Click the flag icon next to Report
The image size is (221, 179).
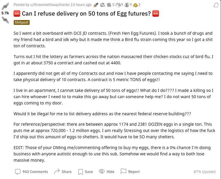[x=123, y=172]
